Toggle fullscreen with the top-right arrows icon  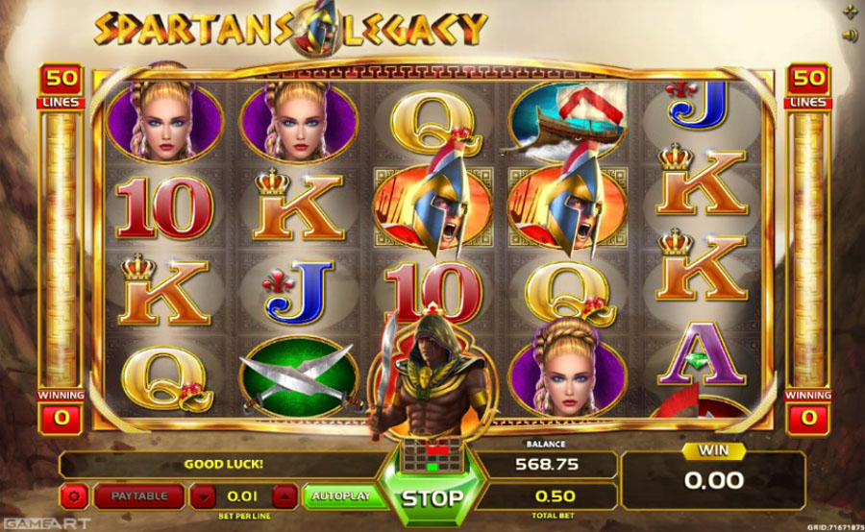pyautogui.click(x=851, y=12)
